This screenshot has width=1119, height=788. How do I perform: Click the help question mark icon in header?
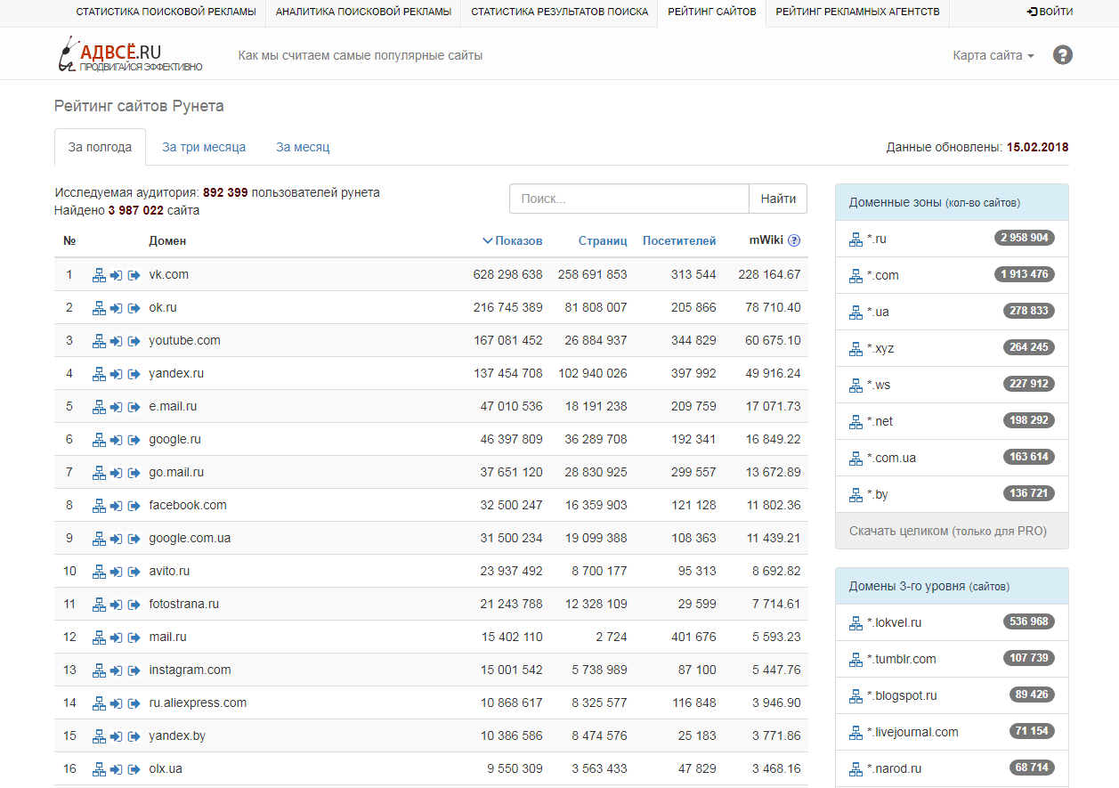click(x=1062, y=55)
